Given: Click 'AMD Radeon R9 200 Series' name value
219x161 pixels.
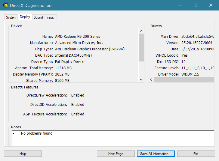Looking at the screenshot, I should (x=78, y=37).
